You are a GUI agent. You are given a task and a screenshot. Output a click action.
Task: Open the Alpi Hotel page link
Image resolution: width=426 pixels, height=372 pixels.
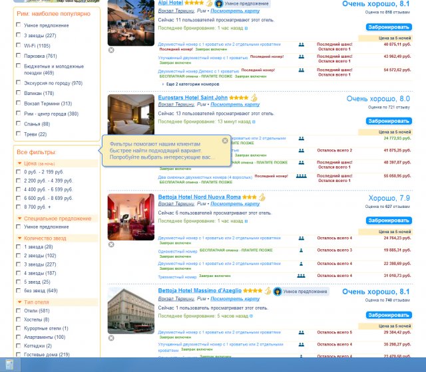pos(170,3)
